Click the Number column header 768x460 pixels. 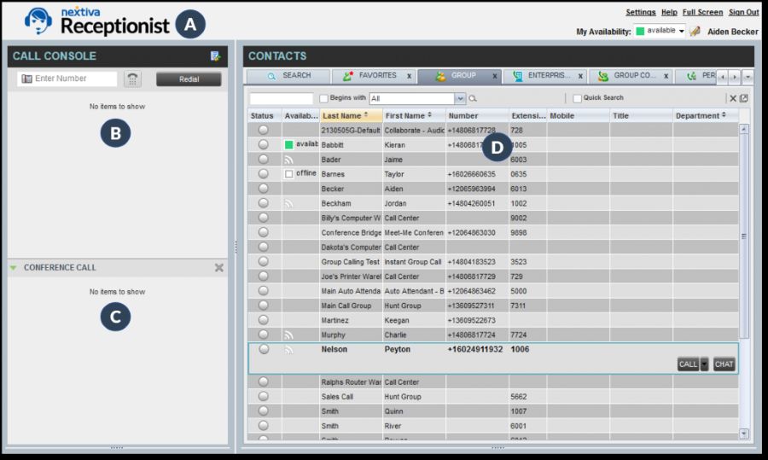pos(477,115)
